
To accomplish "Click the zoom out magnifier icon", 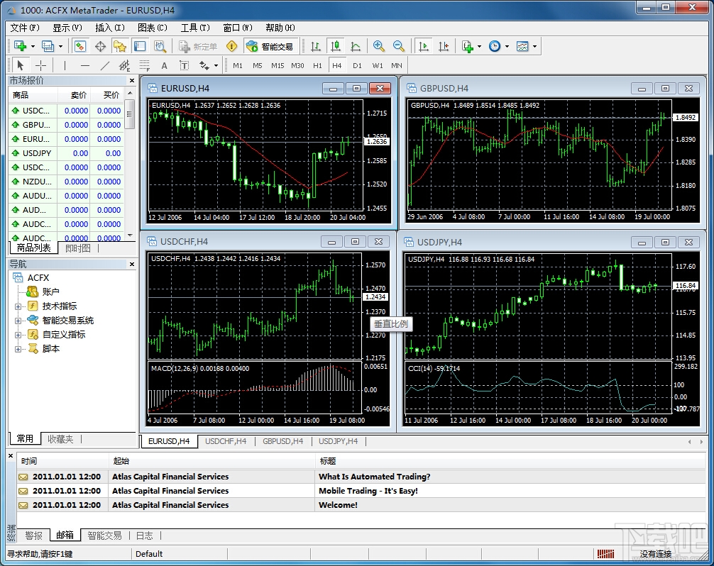I will (x=399, y=46).
